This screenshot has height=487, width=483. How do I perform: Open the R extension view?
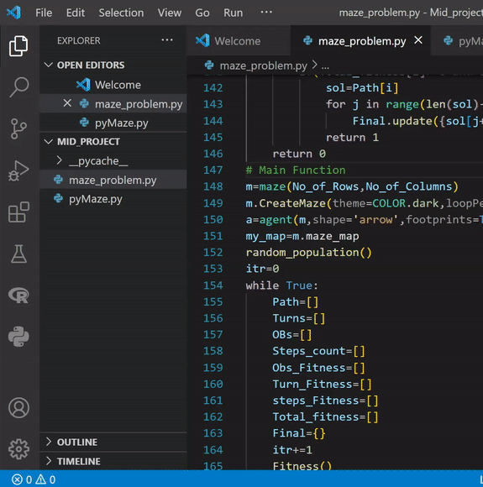tap(18, 295)
